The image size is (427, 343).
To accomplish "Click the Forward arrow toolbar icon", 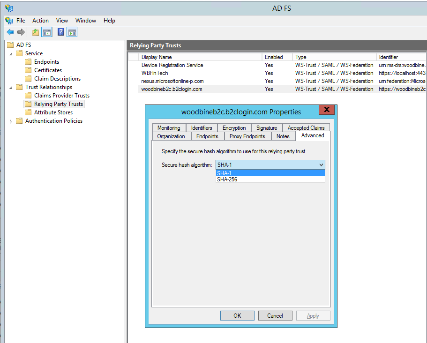I will click(21, 32).
